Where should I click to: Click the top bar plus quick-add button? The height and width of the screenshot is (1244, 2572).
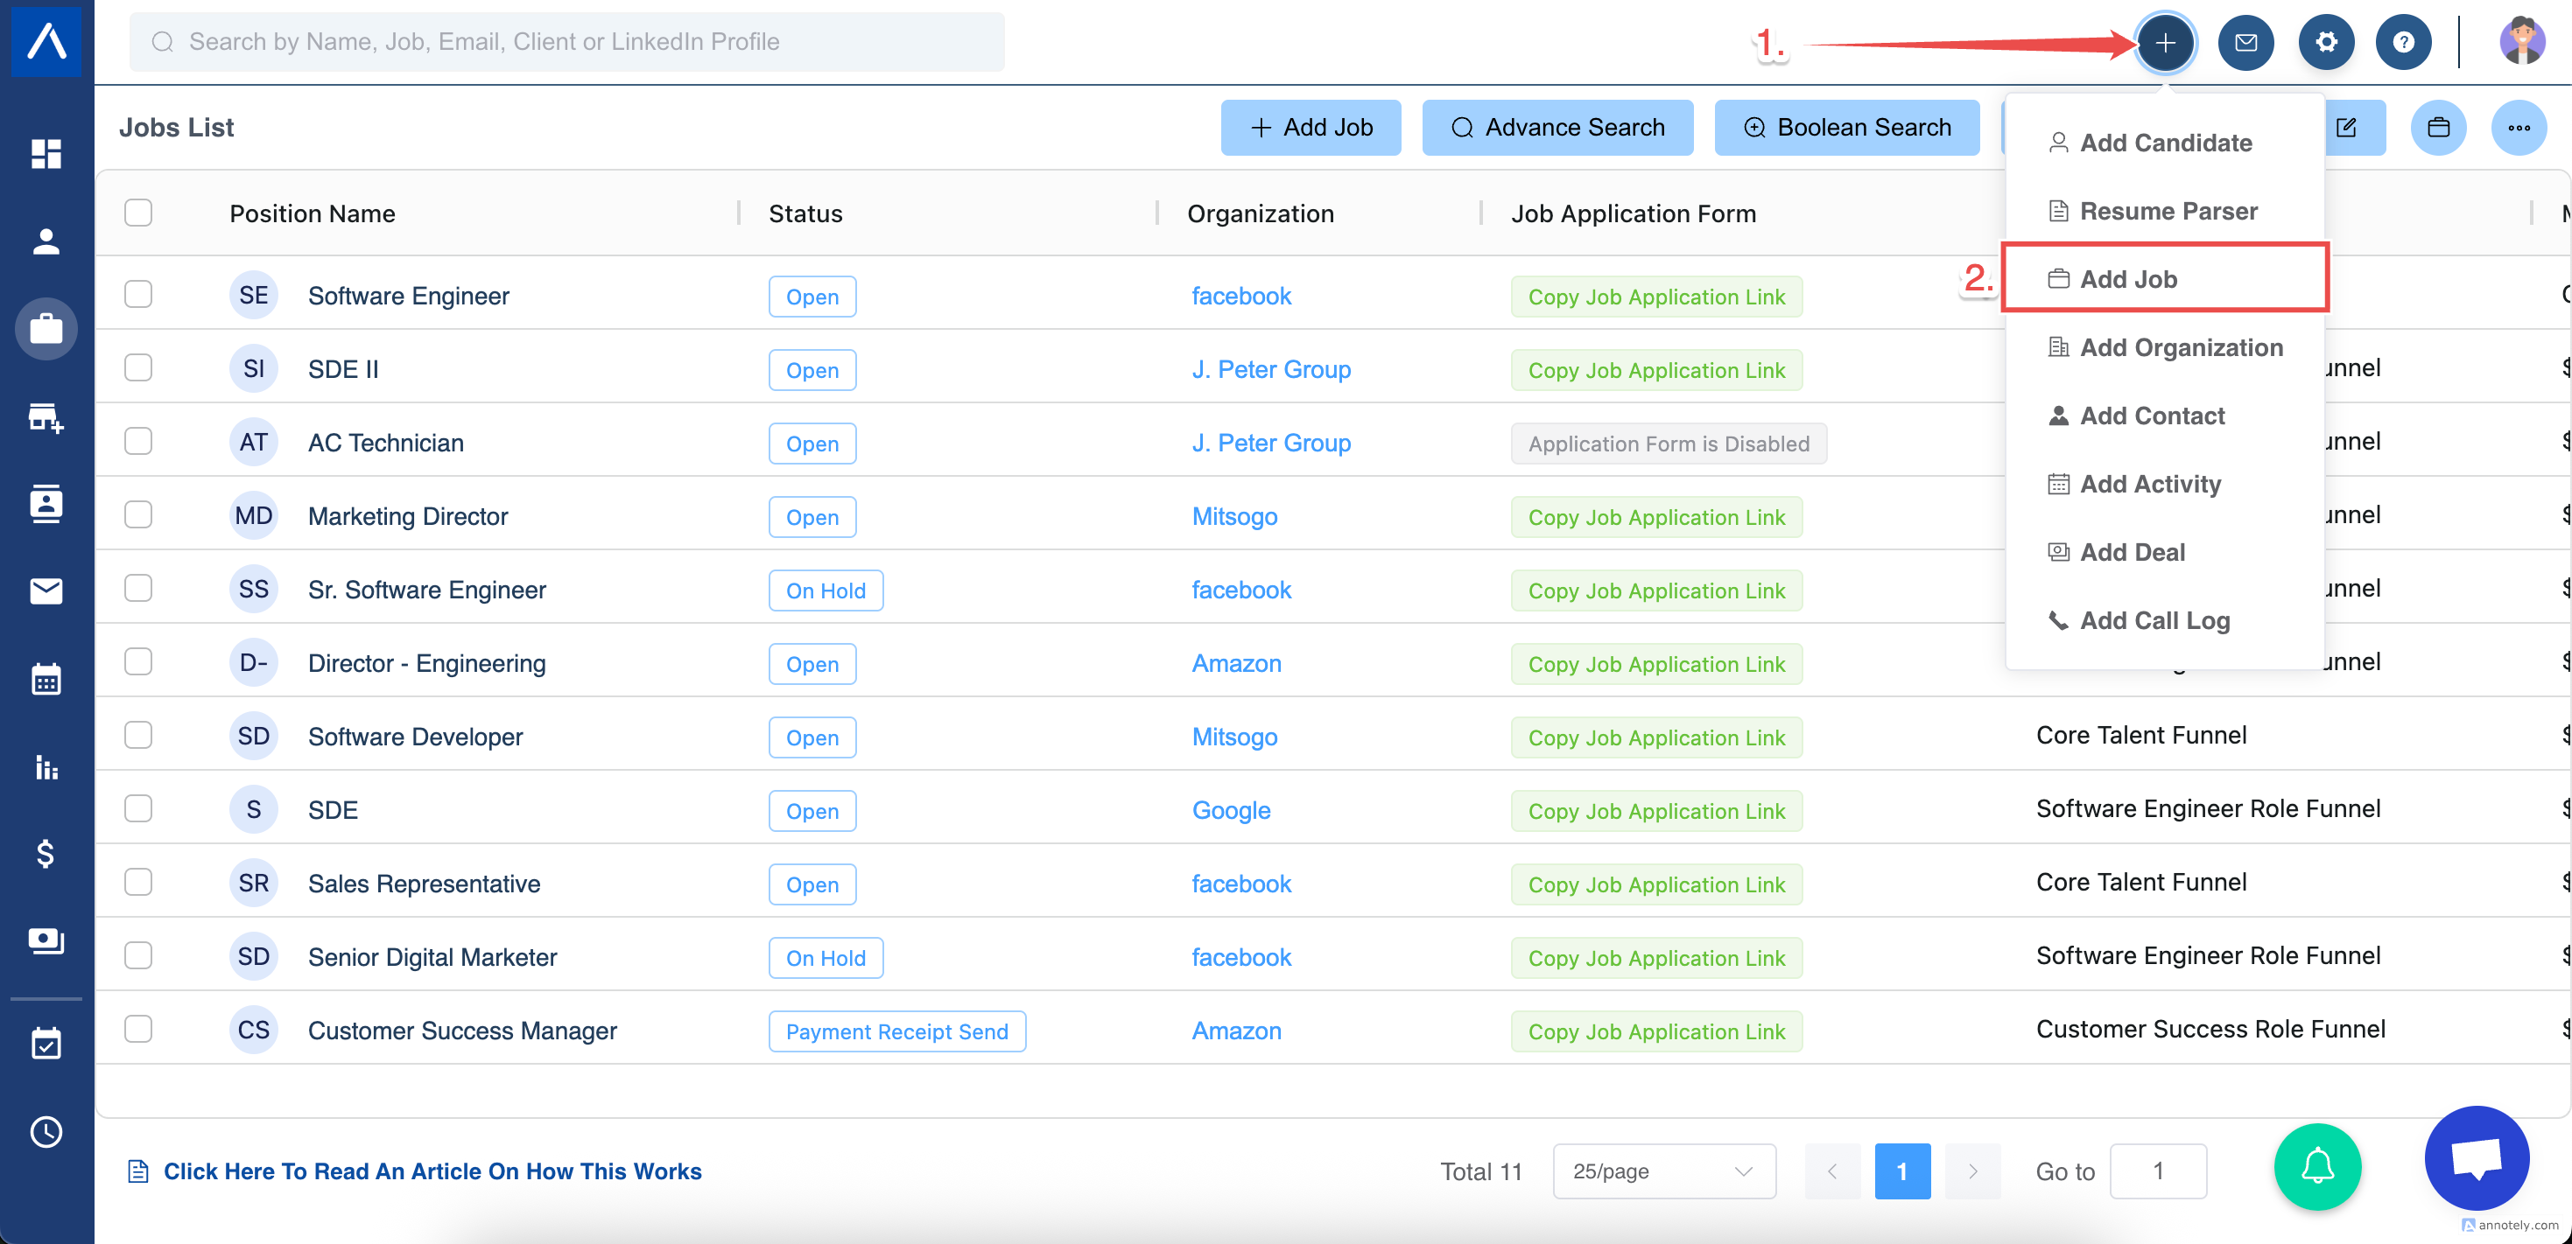[2165, 43]
